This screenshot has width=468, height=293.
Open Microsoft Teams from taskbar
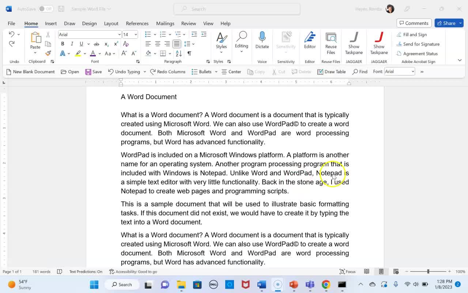click(x=310, y=285)
